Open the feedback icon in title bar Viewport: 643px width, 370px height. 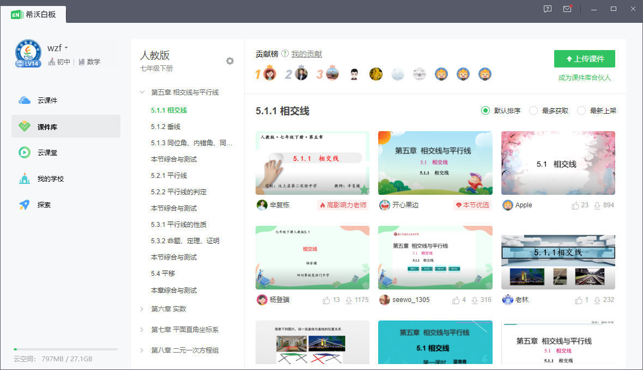548,9
